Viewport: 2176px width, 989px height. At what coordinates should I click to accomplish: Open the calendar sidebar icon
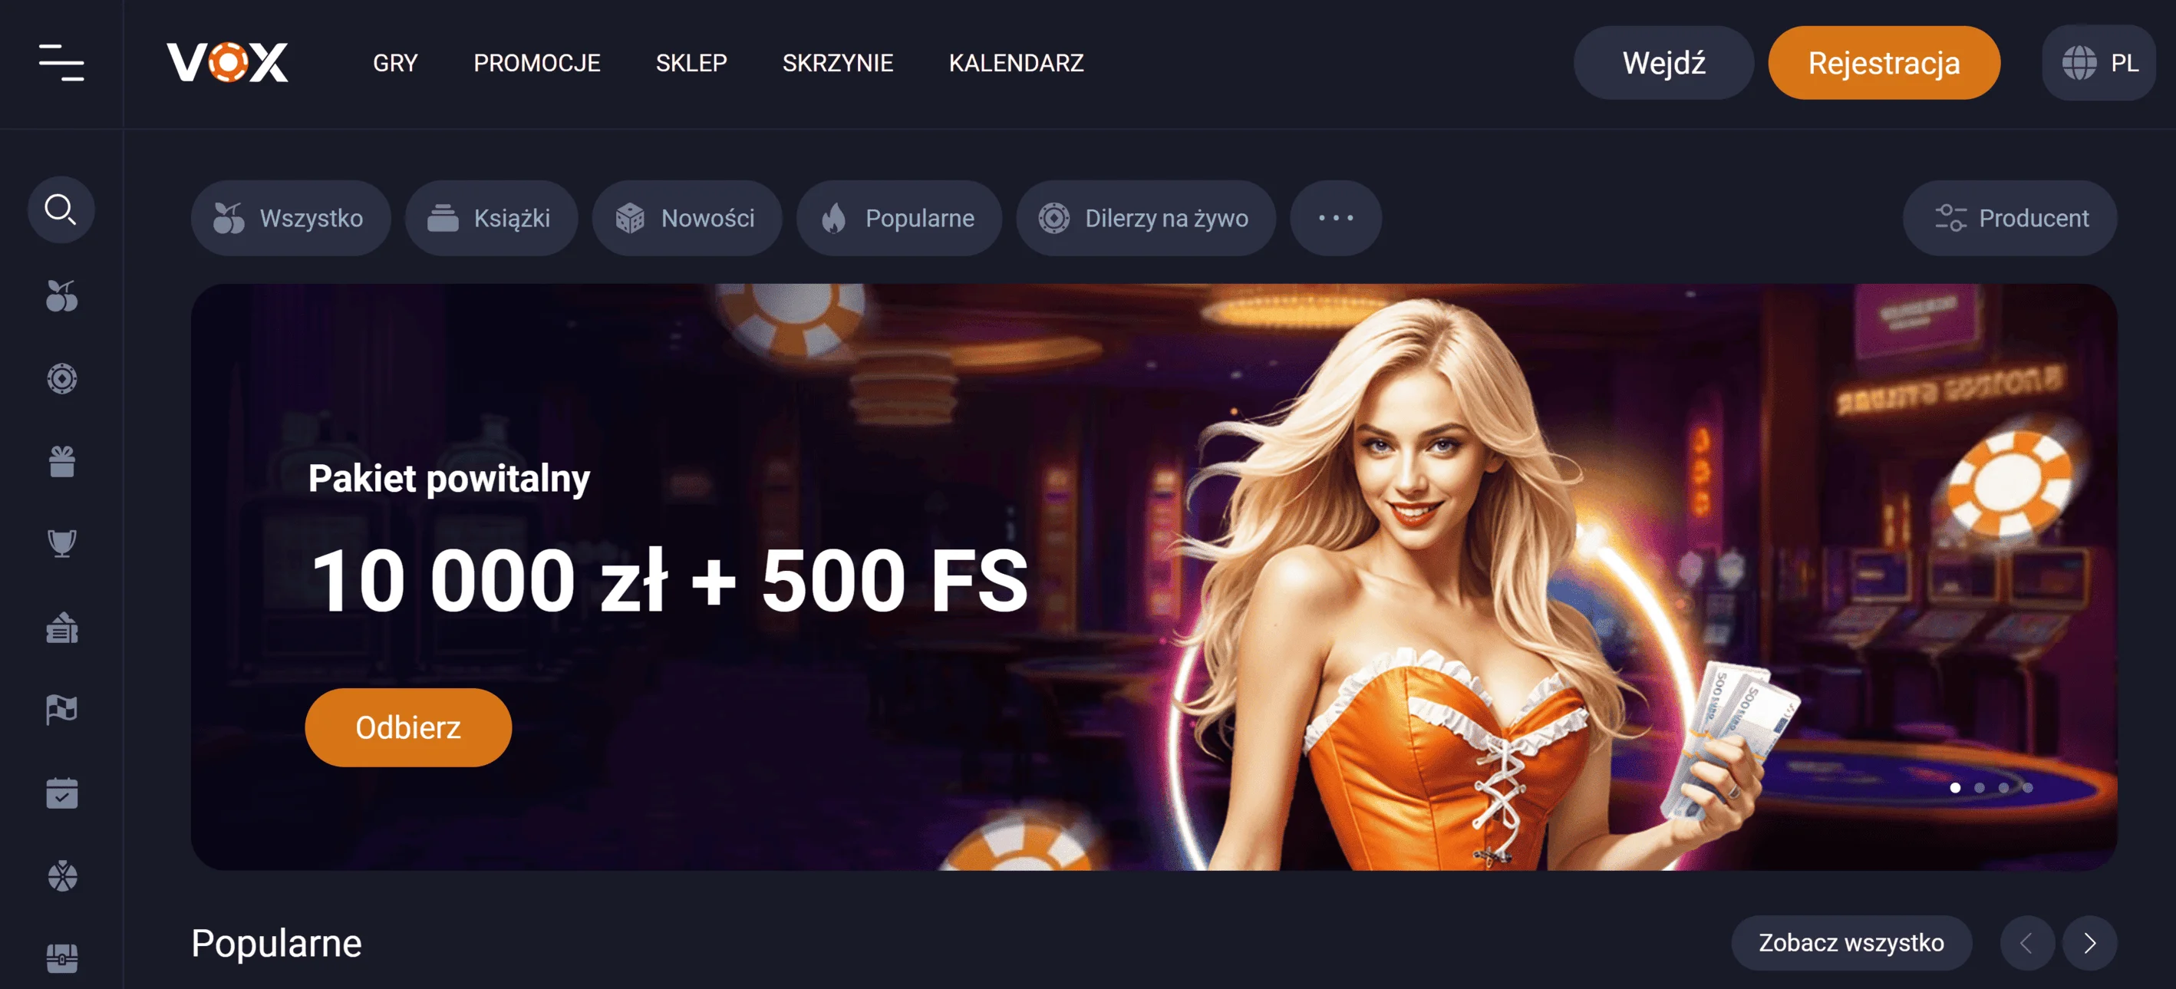point(61,793)
